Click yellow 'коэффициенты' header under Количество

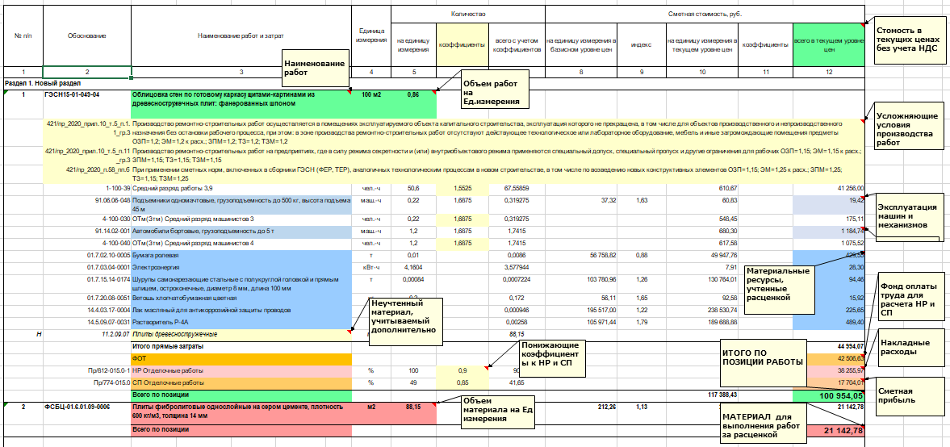[x=462, y=45]
